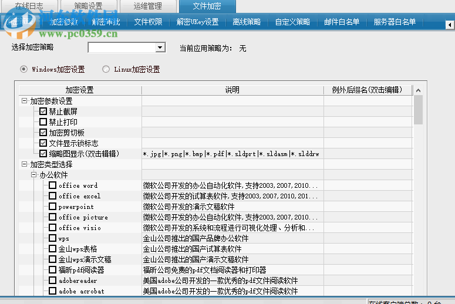Select the 文件加密 tab
Viewport: 455px width, 304px height.
207,6
